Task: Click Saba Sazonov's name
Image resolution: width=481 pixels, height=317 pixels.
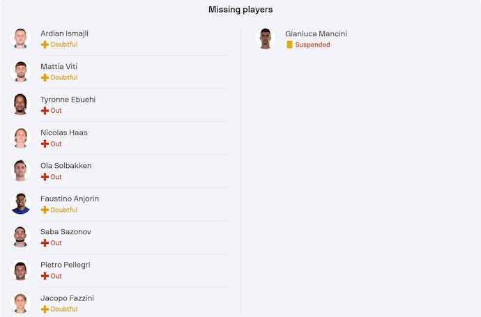Action: (x=66, y=232)
